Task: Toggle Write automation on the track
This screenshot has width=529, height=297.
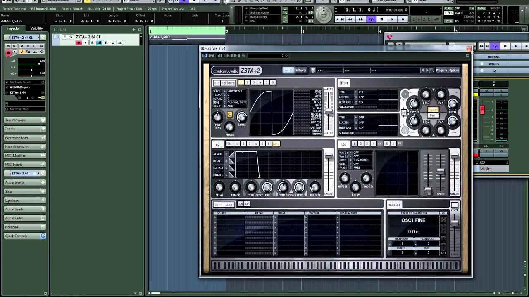Action: tap(113, 43)
